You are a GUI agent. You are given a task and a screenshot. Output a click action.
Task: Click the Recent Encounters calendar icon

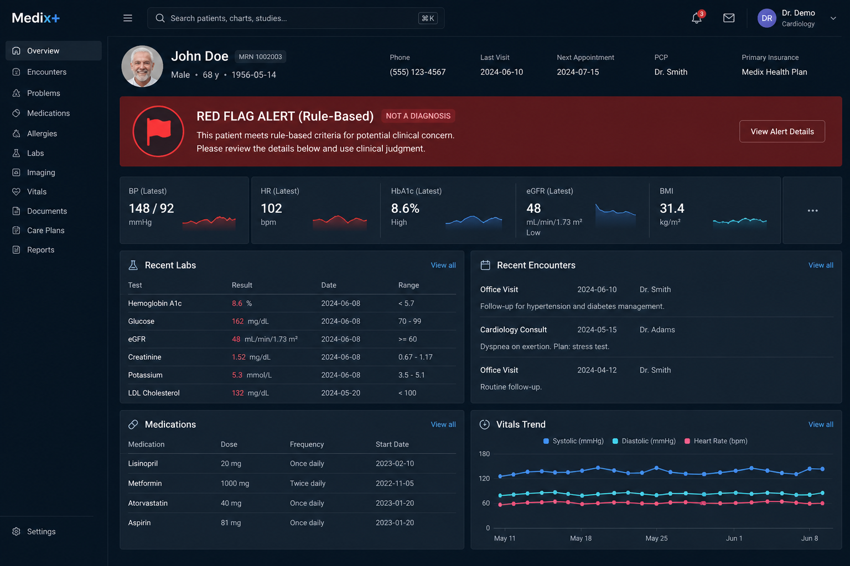(x=485, y=265)
